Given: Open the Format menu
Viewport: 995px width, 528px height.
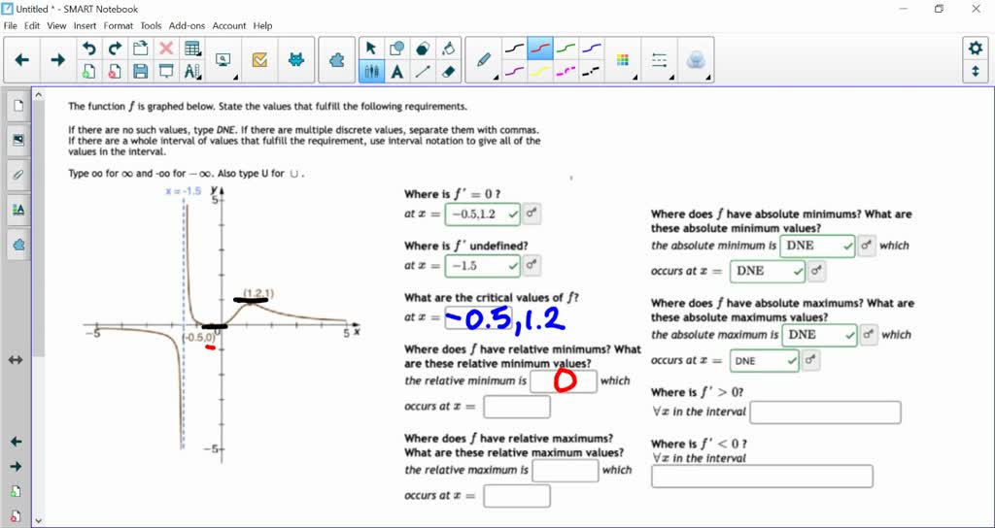Looking at the screenshot, I should (x=119, y=26).
